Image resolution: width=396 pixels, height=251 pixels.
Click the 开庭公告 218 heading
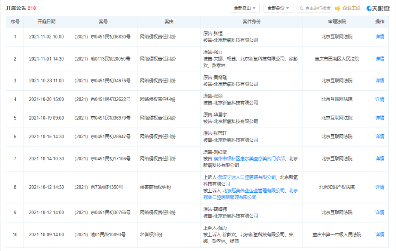tap(21, 8)
